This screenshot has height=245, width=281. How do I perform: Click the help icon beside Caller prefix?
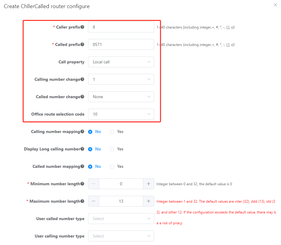point(82,27)
